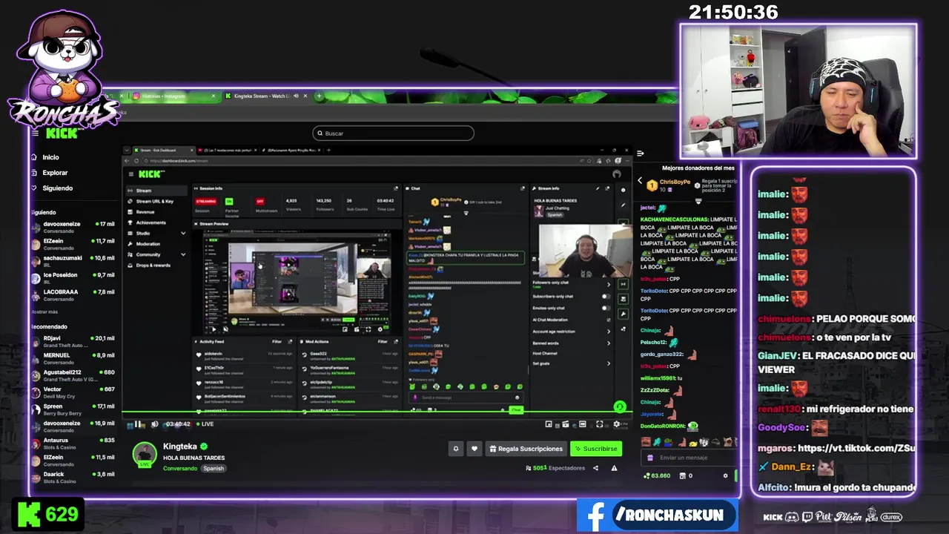
Task: Toggle Emotes-only chat in embedded dashboard
Action: click(x=606, y=308)
